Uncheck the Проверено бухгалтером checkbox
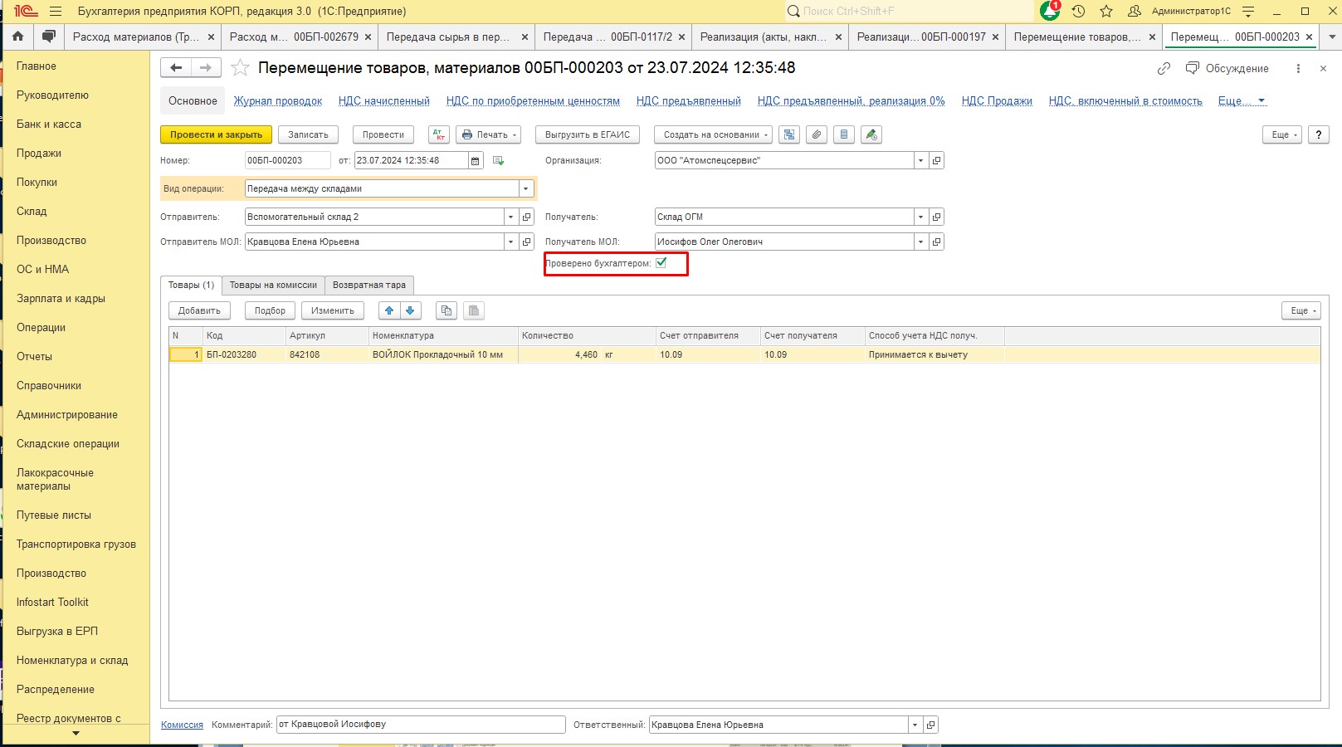The height and width of the screenshot is (747, 1342). pyautogui.click(x=661, y=263)
